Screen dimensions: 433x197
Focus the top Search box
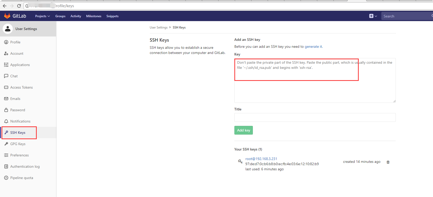[407, 16]
